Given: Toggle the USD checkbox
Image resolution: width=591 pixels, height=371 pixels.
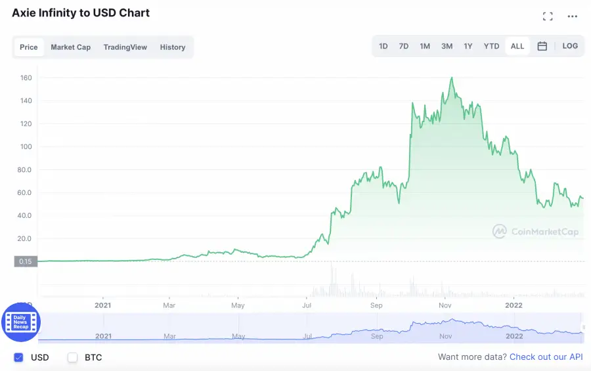Looking at the screenshot, I should tap(18, 358).
